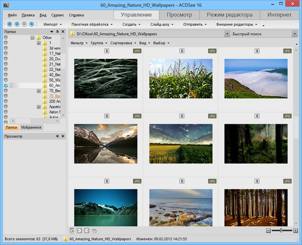Click the Фильтр button
This screenshot has height=245, width=302.
(x=78, y=43)
